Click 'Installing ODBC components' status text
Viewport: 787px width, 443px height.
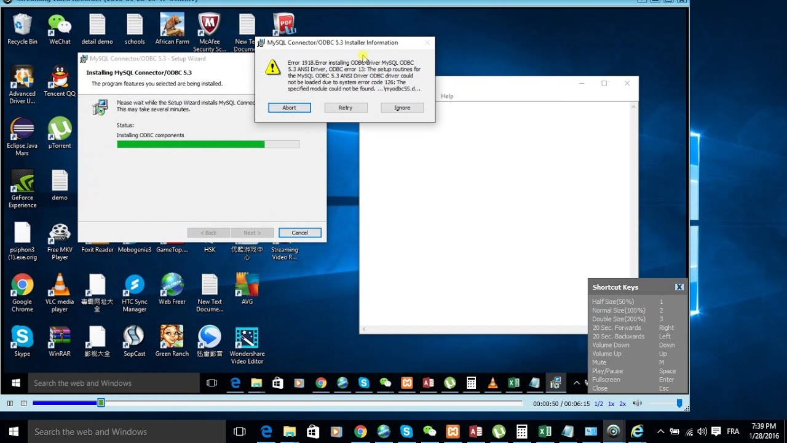[150, 135]
